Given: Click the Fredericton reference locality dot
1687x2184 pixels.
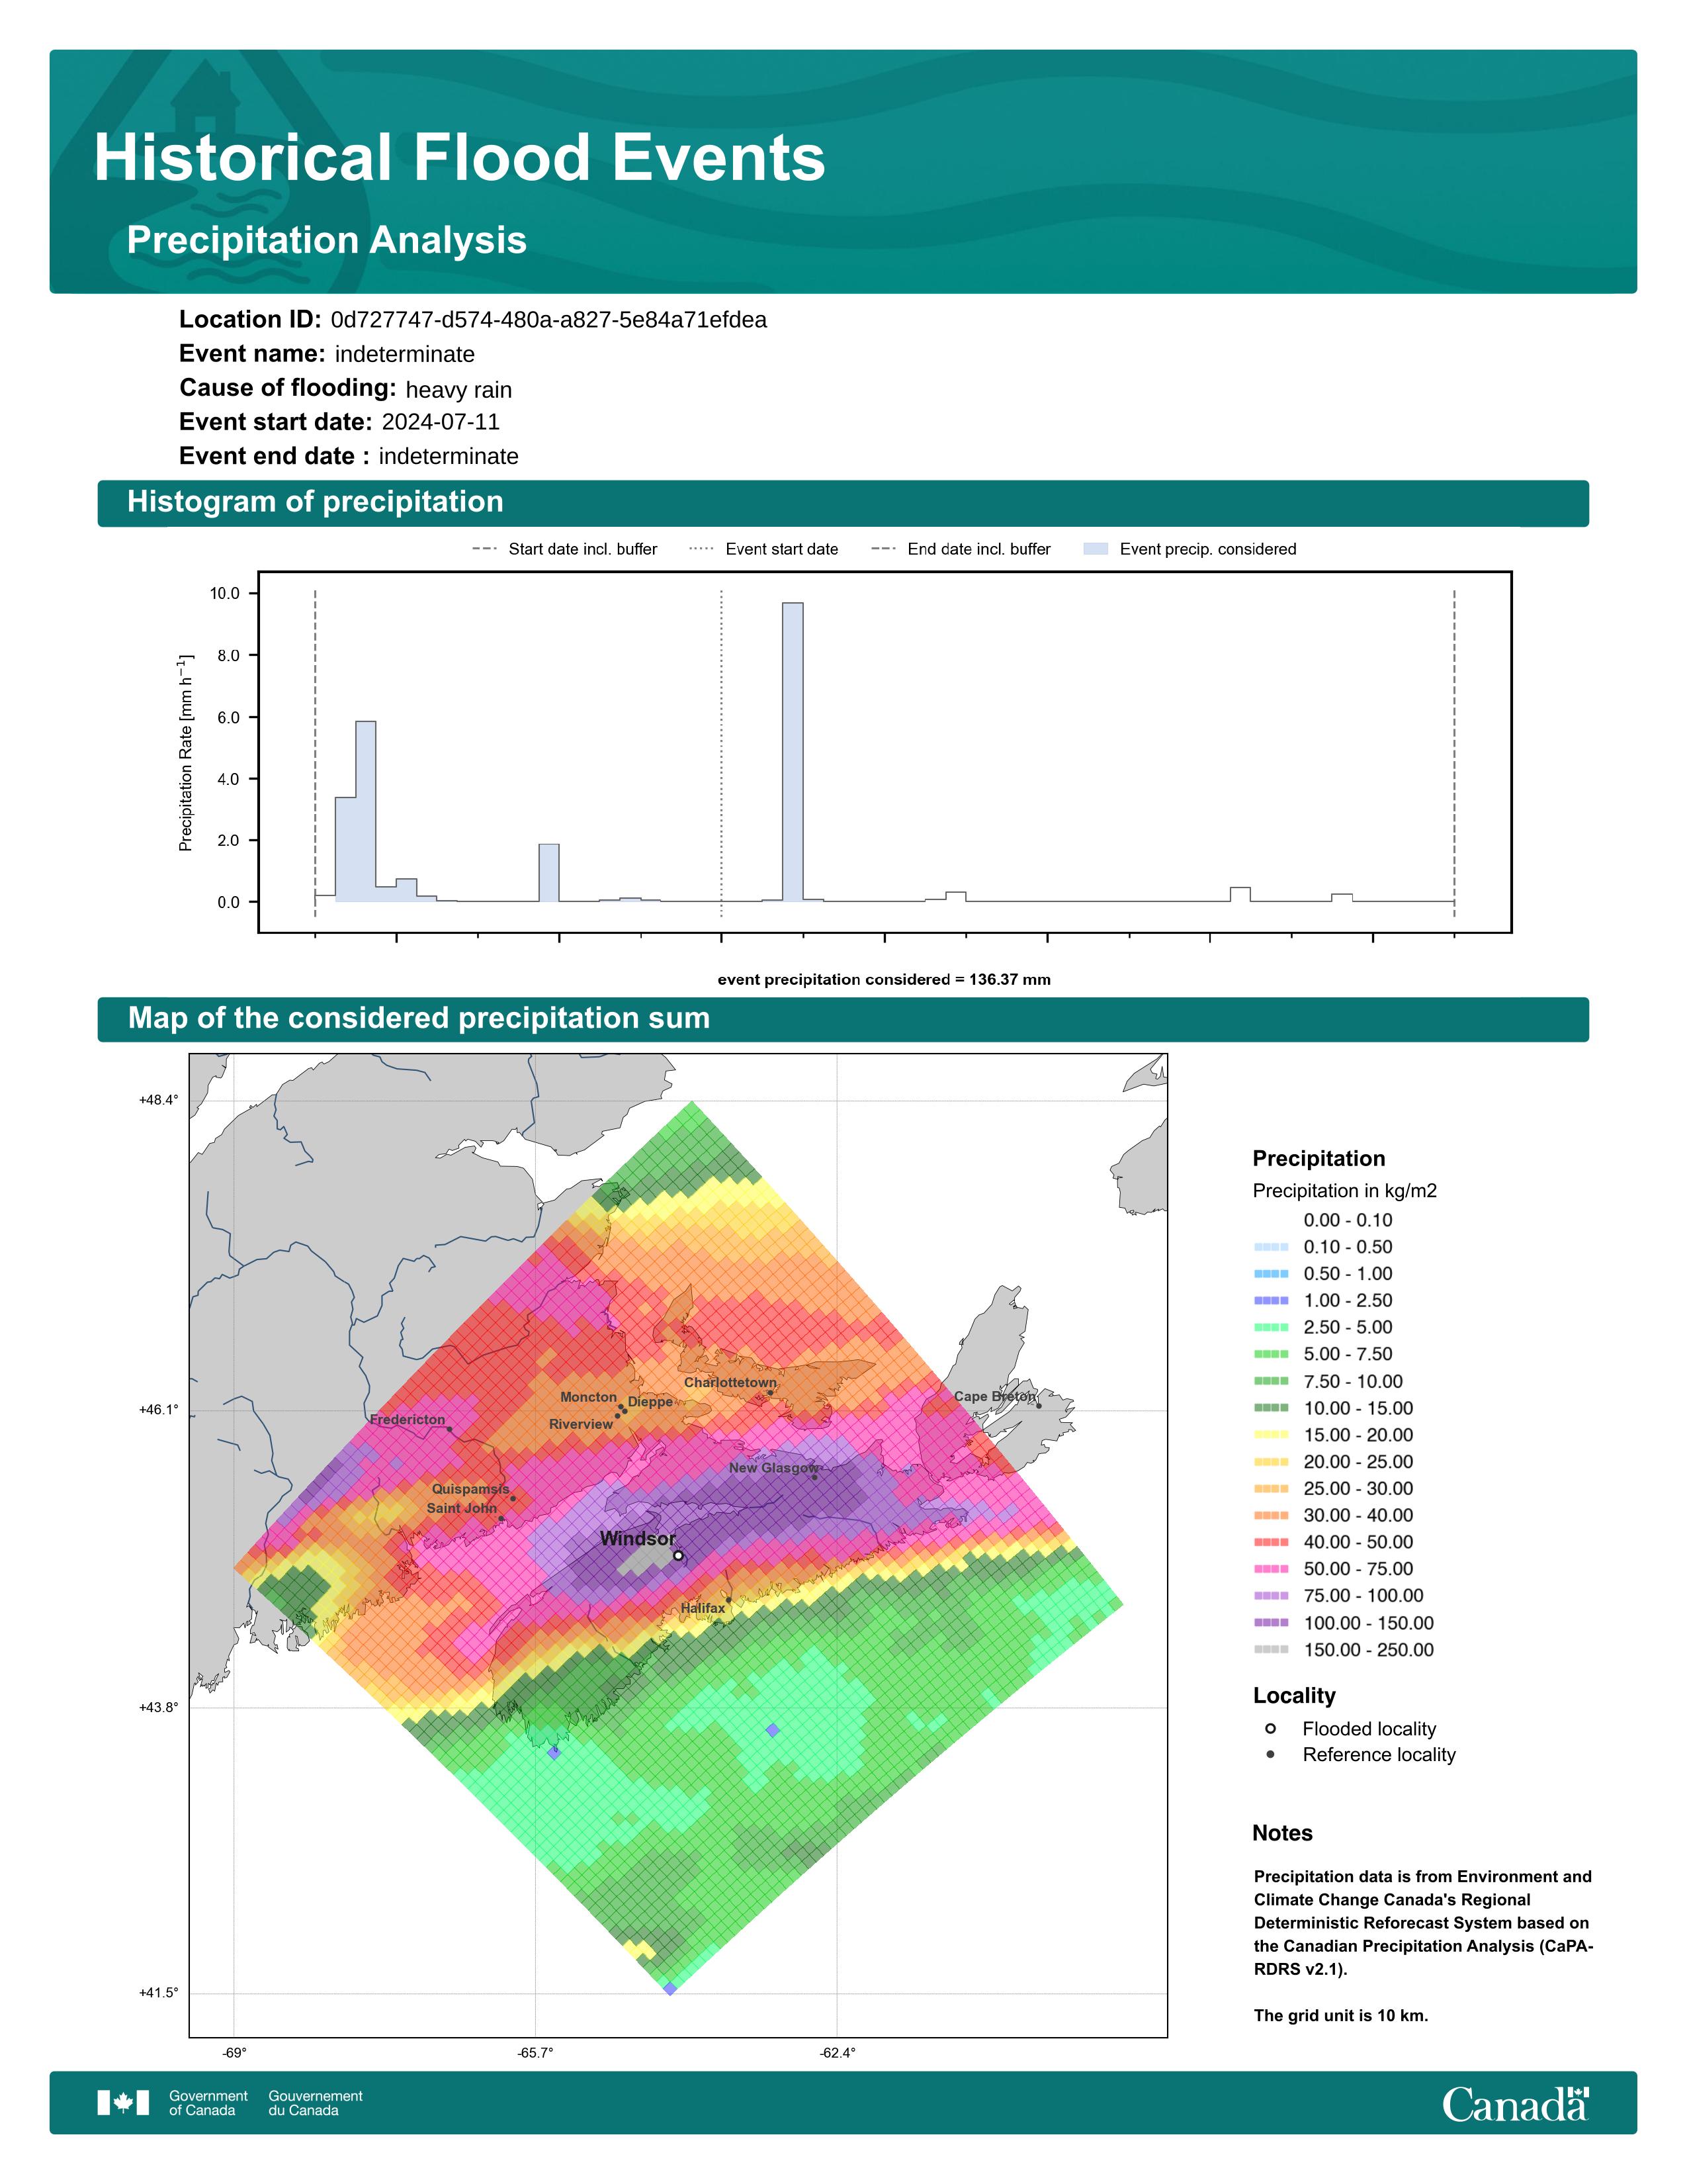Looking at the screenshot, I should tap(450, 1430).
